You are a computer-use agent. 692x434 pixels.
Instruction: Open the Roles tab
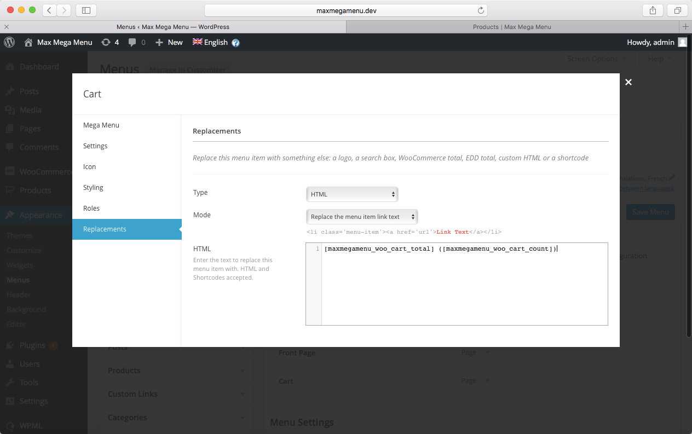127,209
